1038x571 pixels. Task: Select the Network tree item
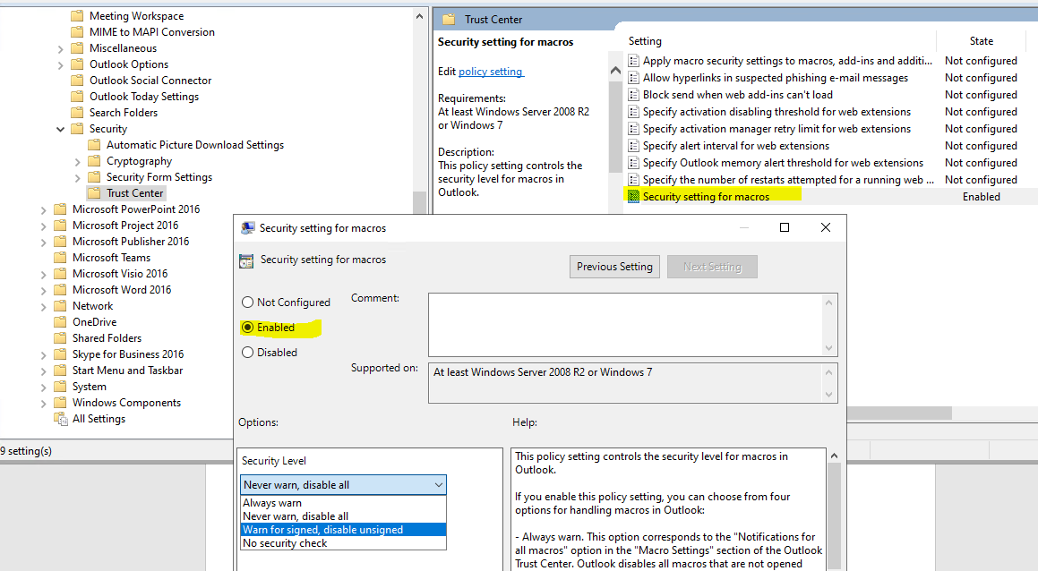(92, 306)
